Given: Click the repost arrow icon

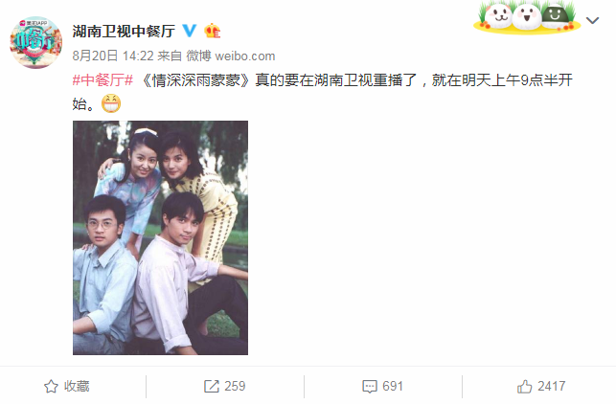Looking at the screenshot, I should click(212, 387).
